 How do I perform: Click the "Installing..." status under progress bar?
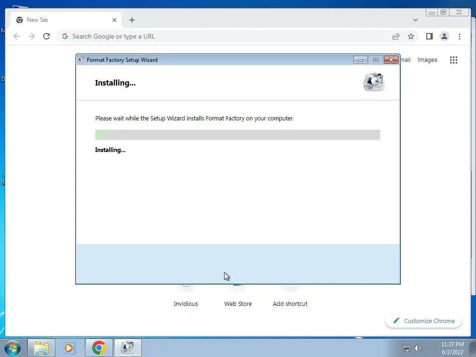[110, 150]
